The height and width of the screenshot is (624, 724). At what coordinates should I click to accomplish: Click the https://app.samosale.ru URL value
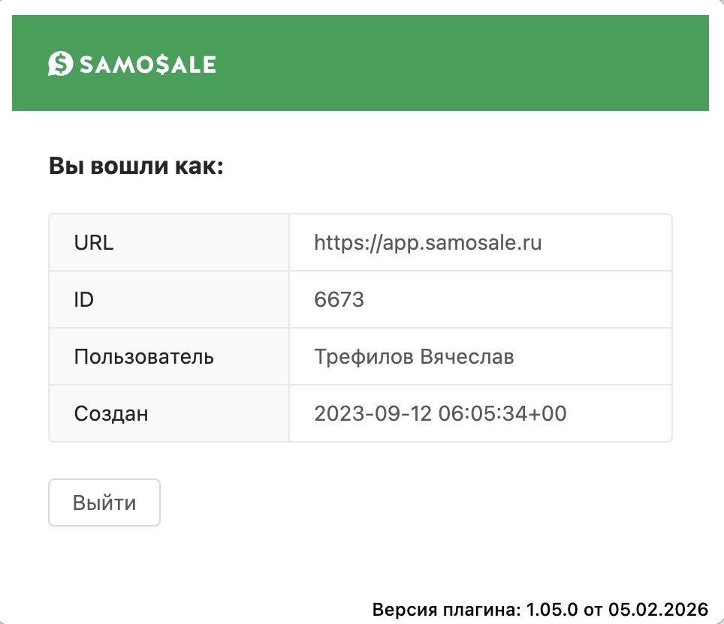point(427,243)
